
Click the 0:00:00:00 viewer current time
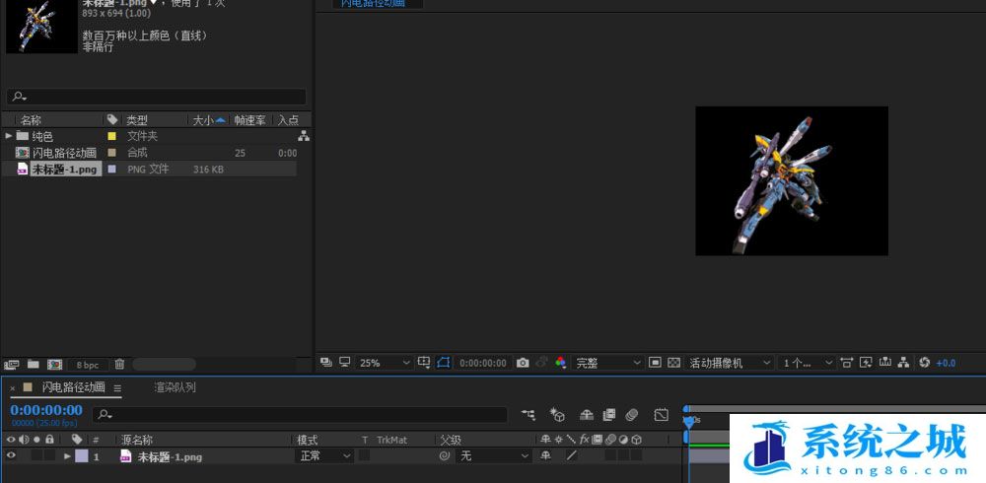[x=483, y=363]
